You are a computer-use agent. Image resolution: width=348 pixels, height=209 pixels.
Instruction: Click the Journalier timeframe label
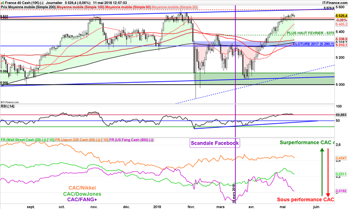tap(54, 3)
